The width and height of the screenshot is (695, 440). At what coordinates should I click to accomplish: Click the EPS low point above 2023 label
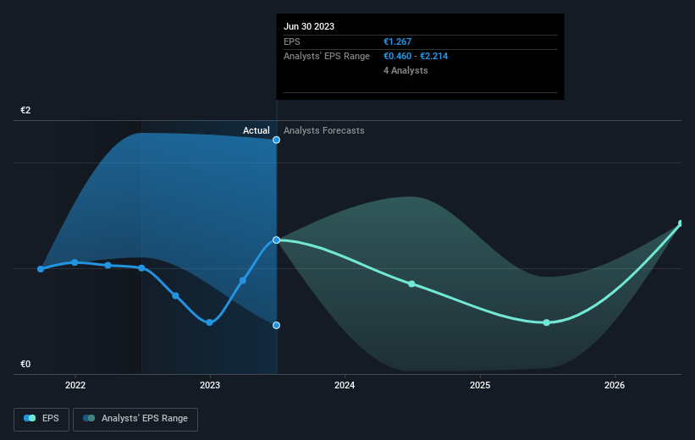[x=210, y=322]
